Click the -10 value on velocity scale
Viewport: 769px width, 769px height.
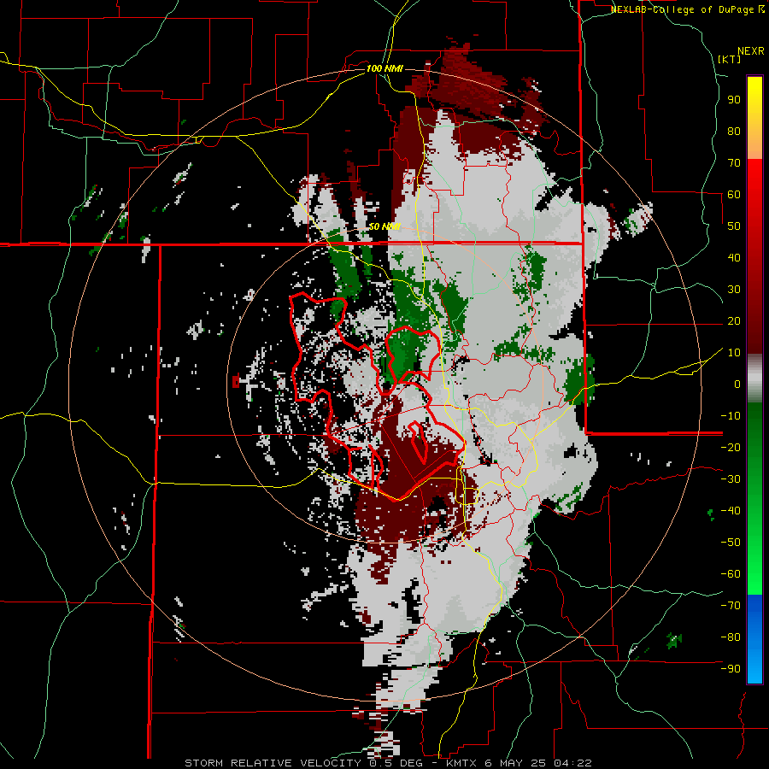click(x=731, y=416)
